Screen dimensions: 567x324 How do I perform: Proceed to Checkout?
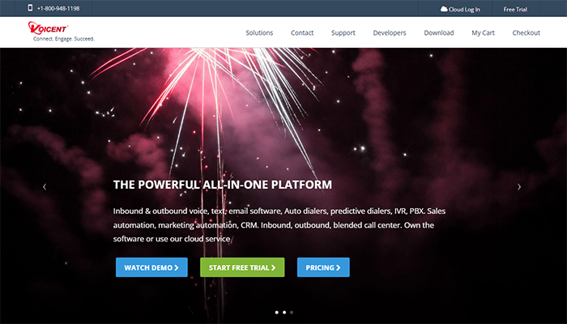[x=526, y=32]
